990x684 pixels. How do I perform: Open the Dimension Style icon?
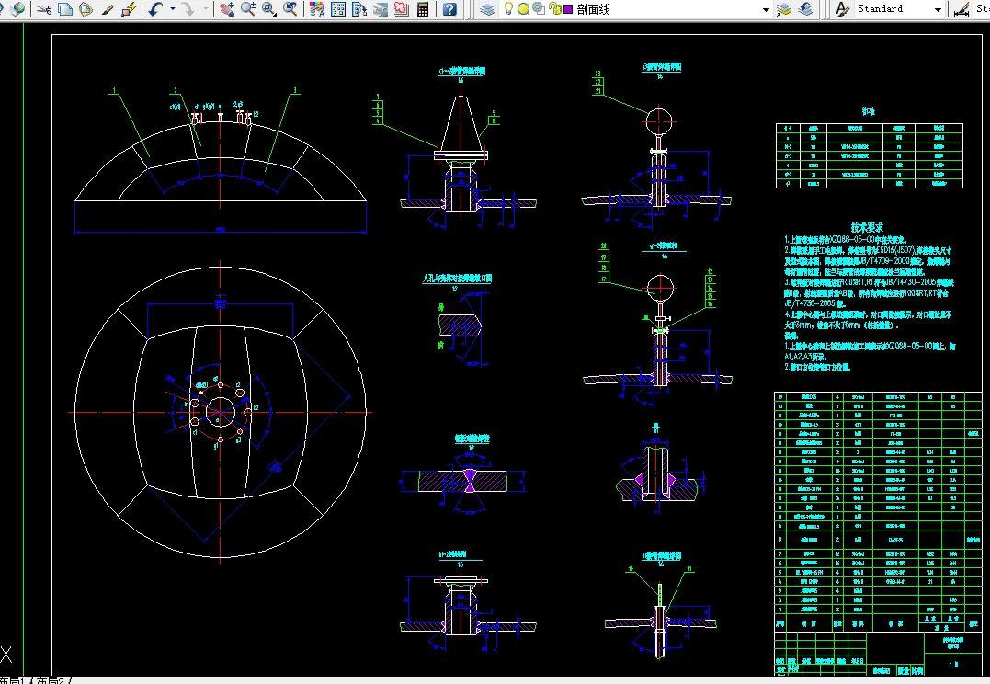tap(962, 9)
